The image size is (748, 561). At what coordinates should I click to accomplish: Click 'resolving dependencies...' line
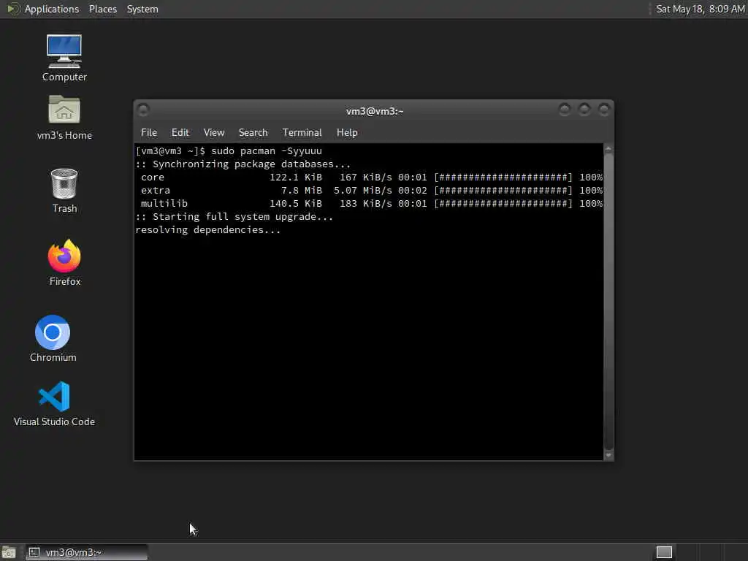click(x=207, y=230)
